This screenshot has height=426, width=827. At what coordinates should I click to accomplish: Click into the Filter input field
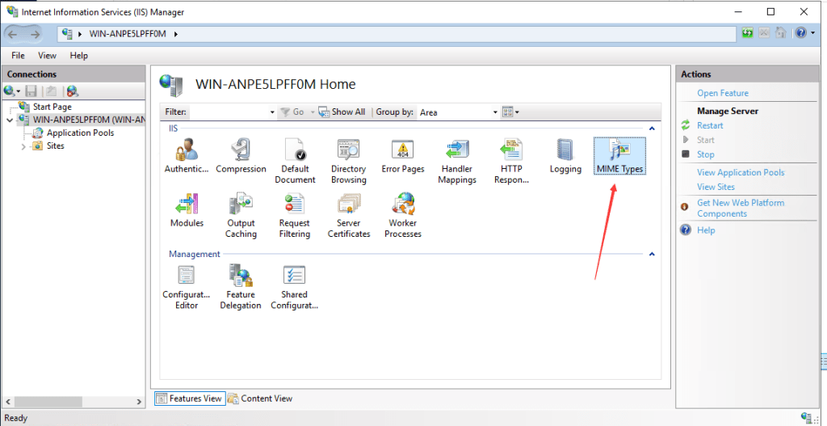[232, 112]
